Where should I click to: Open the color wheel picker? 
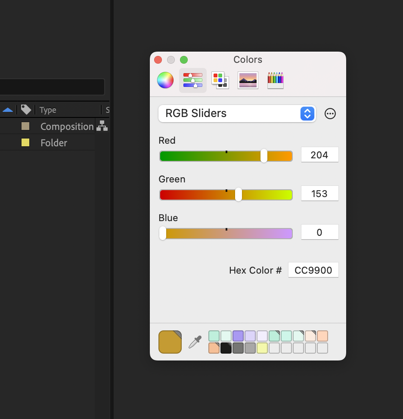click(165, 80)
